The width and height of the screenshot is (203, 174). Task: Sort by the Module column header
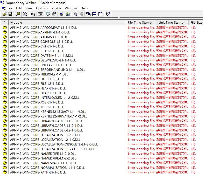pyautogui.click(x=67, y=22)
